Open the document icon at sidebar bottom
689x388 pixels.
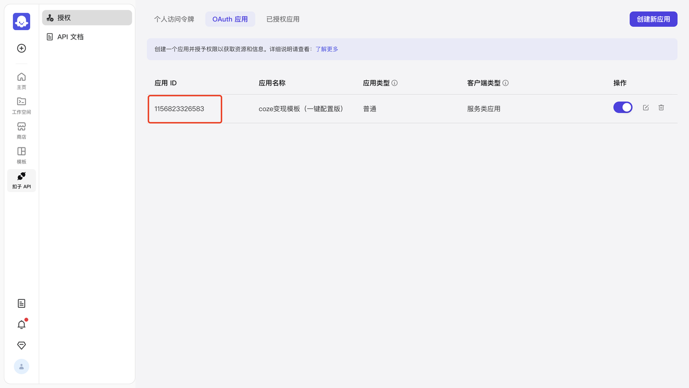click(x=22, y=304)
